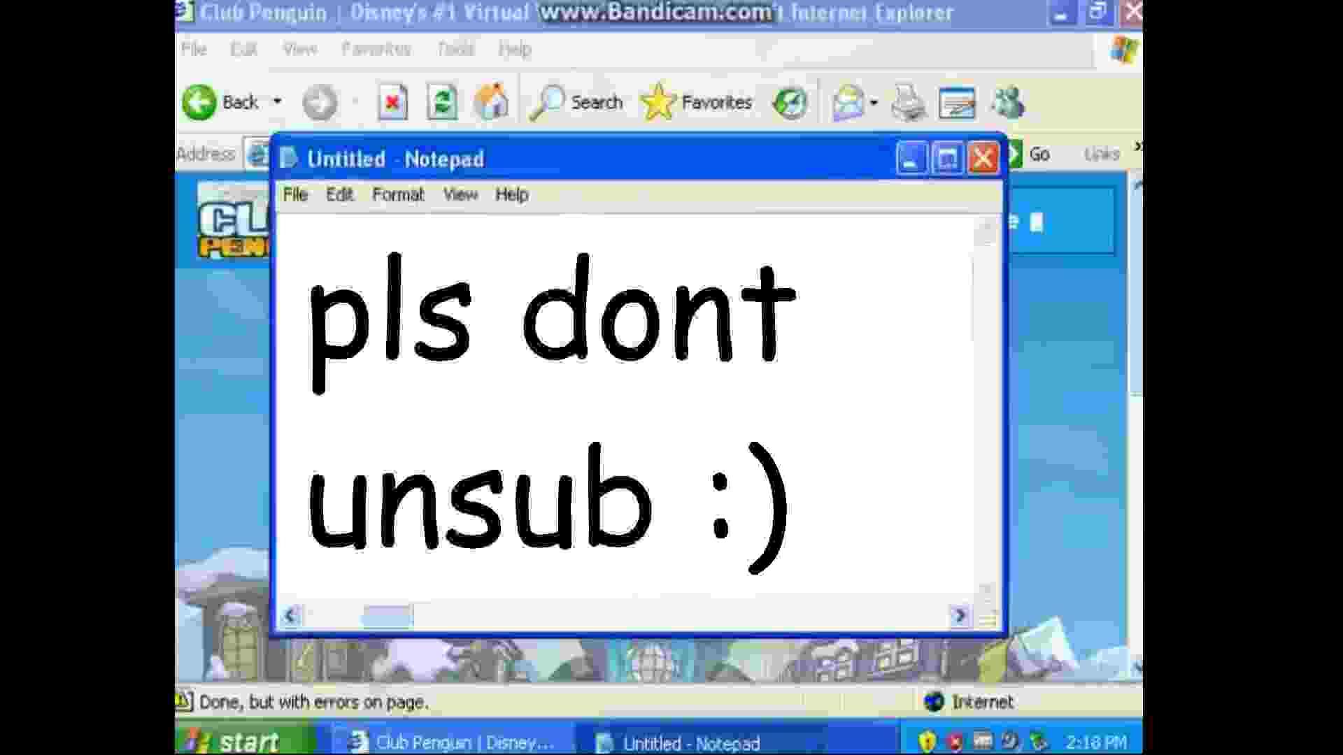Open the History pane

790,103
